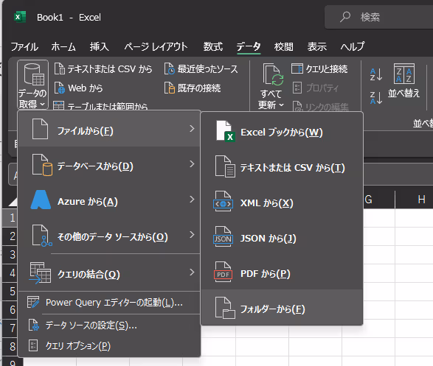
Task: Click クエリ オプション list icon
Action: [x=33, y=345]
